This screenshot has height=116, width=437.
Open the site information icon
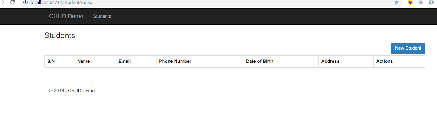point(25,2)
